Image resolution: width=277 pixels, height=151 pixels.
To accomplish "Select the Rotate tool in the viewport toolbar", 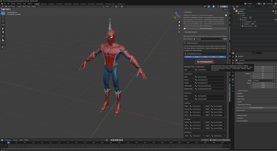I will point(3,25).
